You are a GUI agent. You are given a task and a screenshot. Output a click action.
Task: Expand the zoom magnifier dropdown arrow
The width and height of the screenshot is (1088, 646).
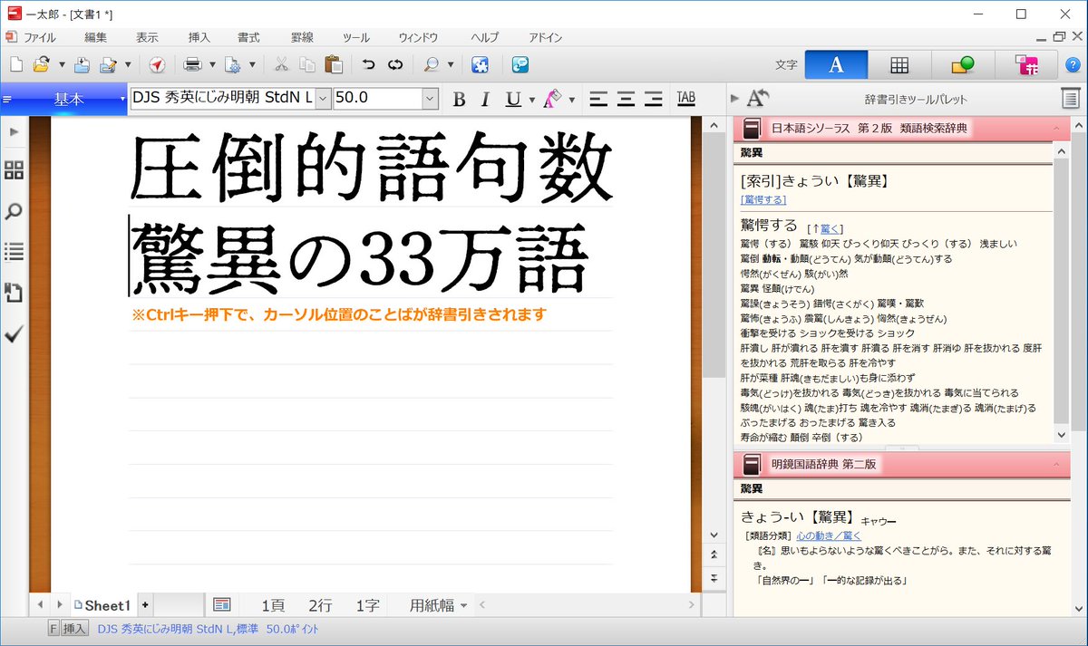tap(451, 64)
